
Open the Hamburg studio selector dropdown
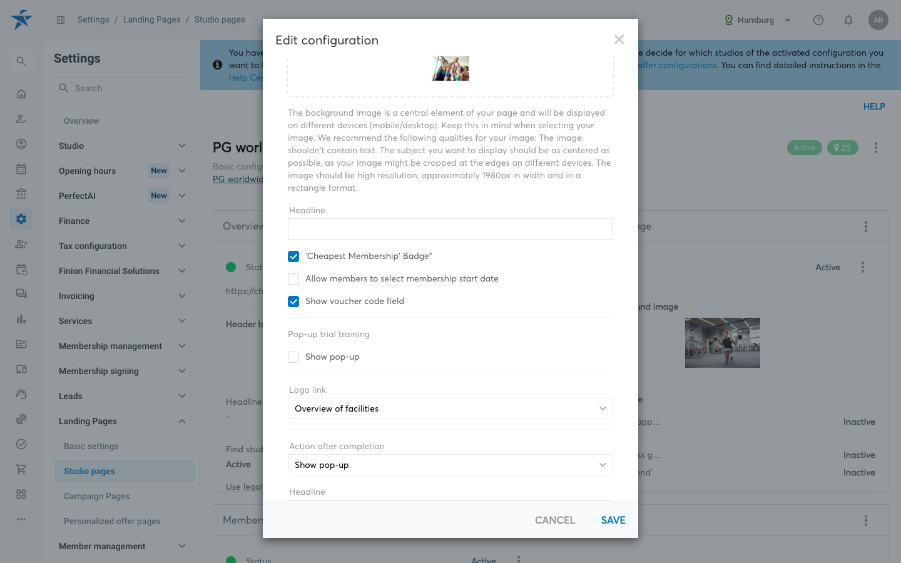tap(758, 20)
